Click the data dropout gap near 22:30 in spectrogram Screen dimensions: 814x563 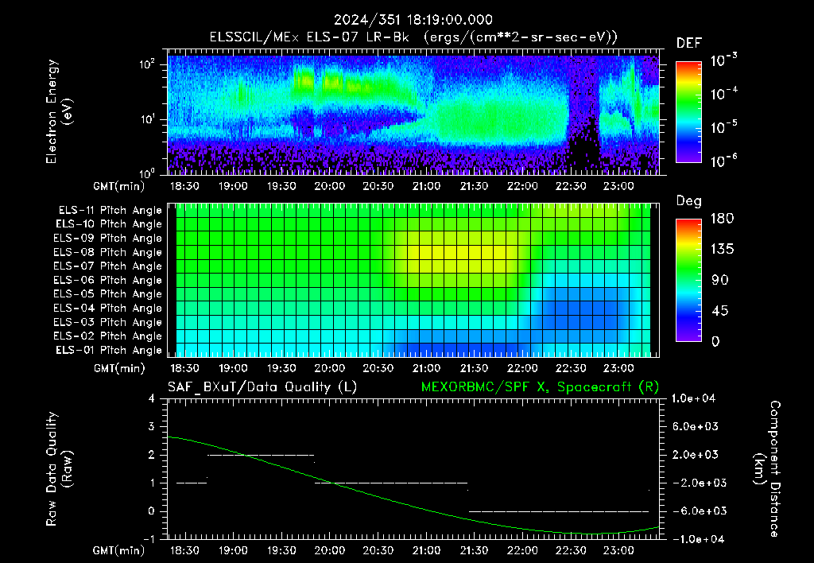point(583,115)
